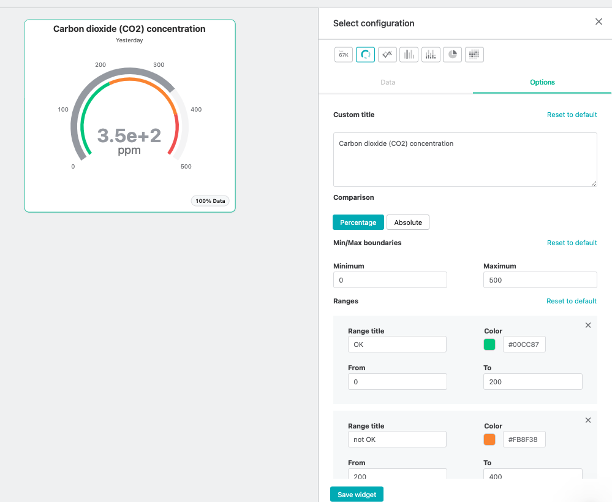The height and width of the screenshot is (502, 612).
Task: Click the From field showing 200
Action: (x=398, y=474)
